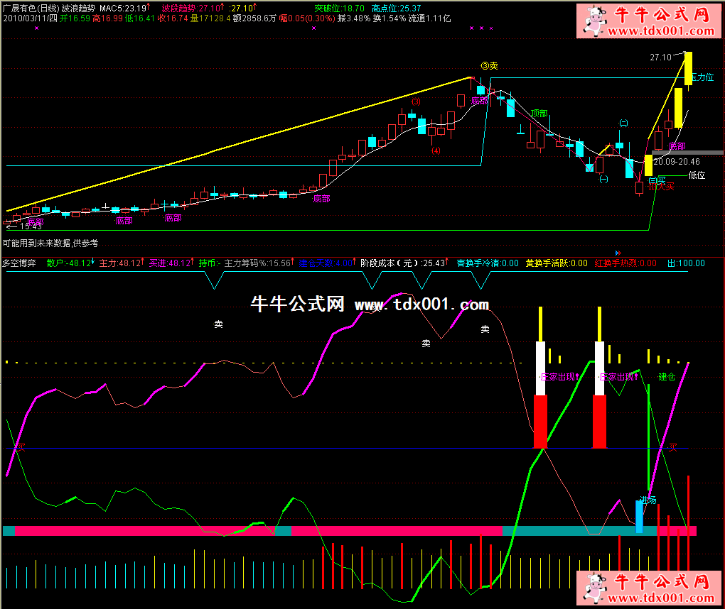Click the 散户:-48.12 value

(70, 263)
